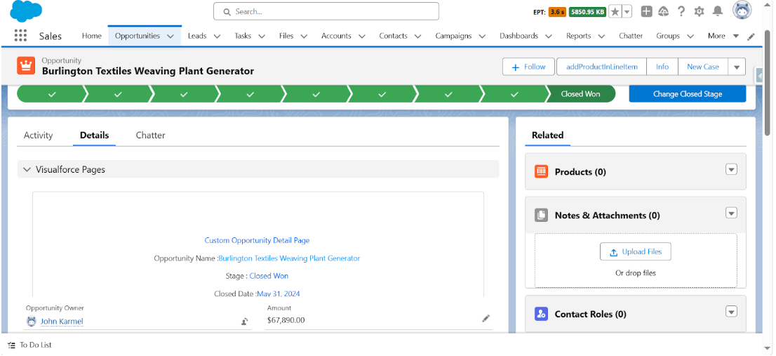
Task: Open the Notes & Attachments actions dropdown
Action: pos(731,213)
